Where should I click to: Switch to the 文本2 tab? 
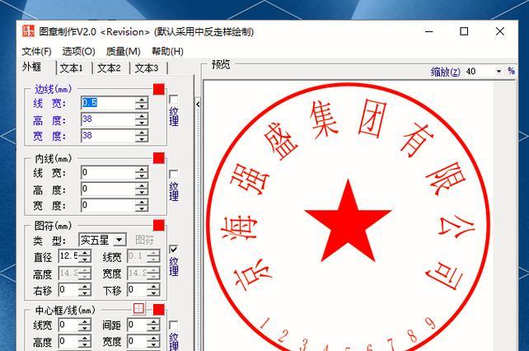109,68
